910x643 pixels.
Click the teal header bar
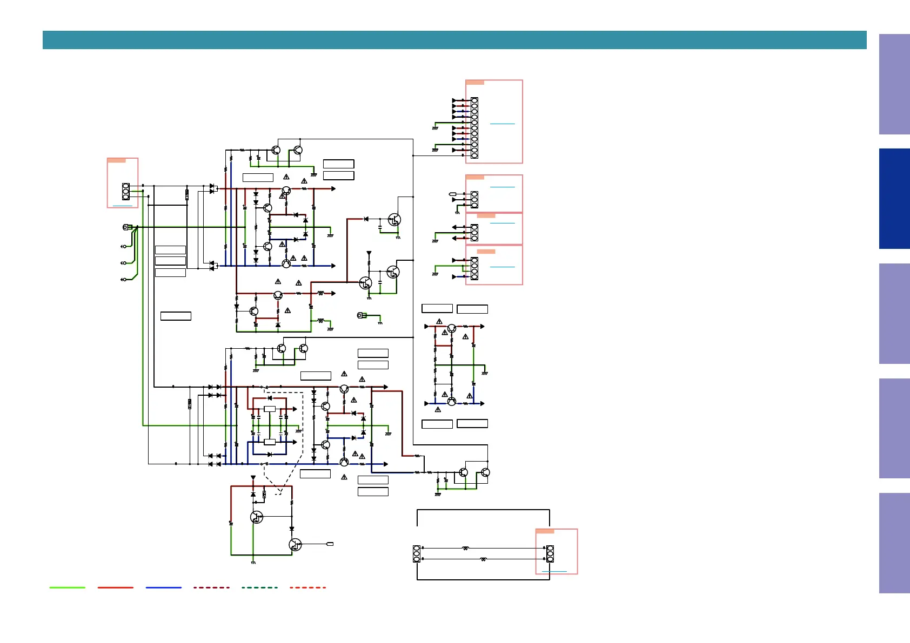pyautogui.click(x=454, y=40)
